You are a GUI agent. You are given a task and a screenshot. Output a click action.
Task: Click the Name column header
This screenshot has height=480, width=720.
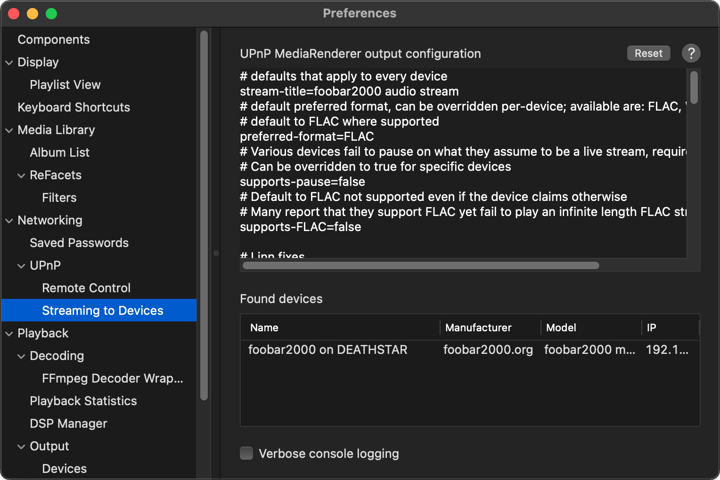[264, 328]
